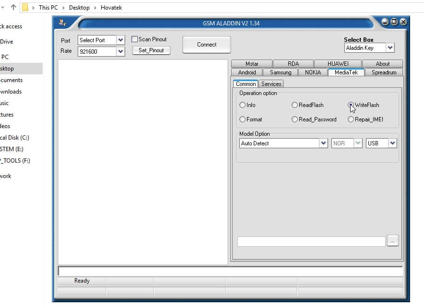
Task: Click the Connect button
Action: [x=207, y=45]
